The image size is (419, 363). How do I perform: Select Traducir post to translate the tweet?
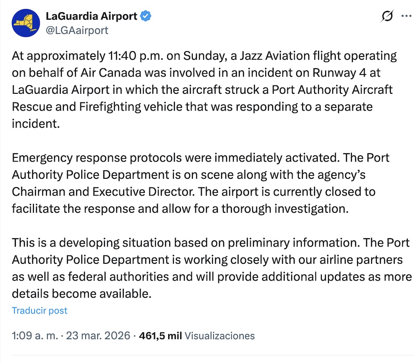pyautogui.click(x=39, y=311)
